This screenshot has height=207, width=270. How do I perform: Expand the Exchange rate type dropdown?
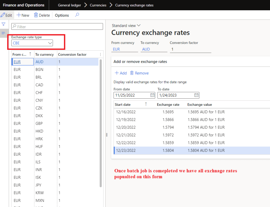click(x=50, y=43)
